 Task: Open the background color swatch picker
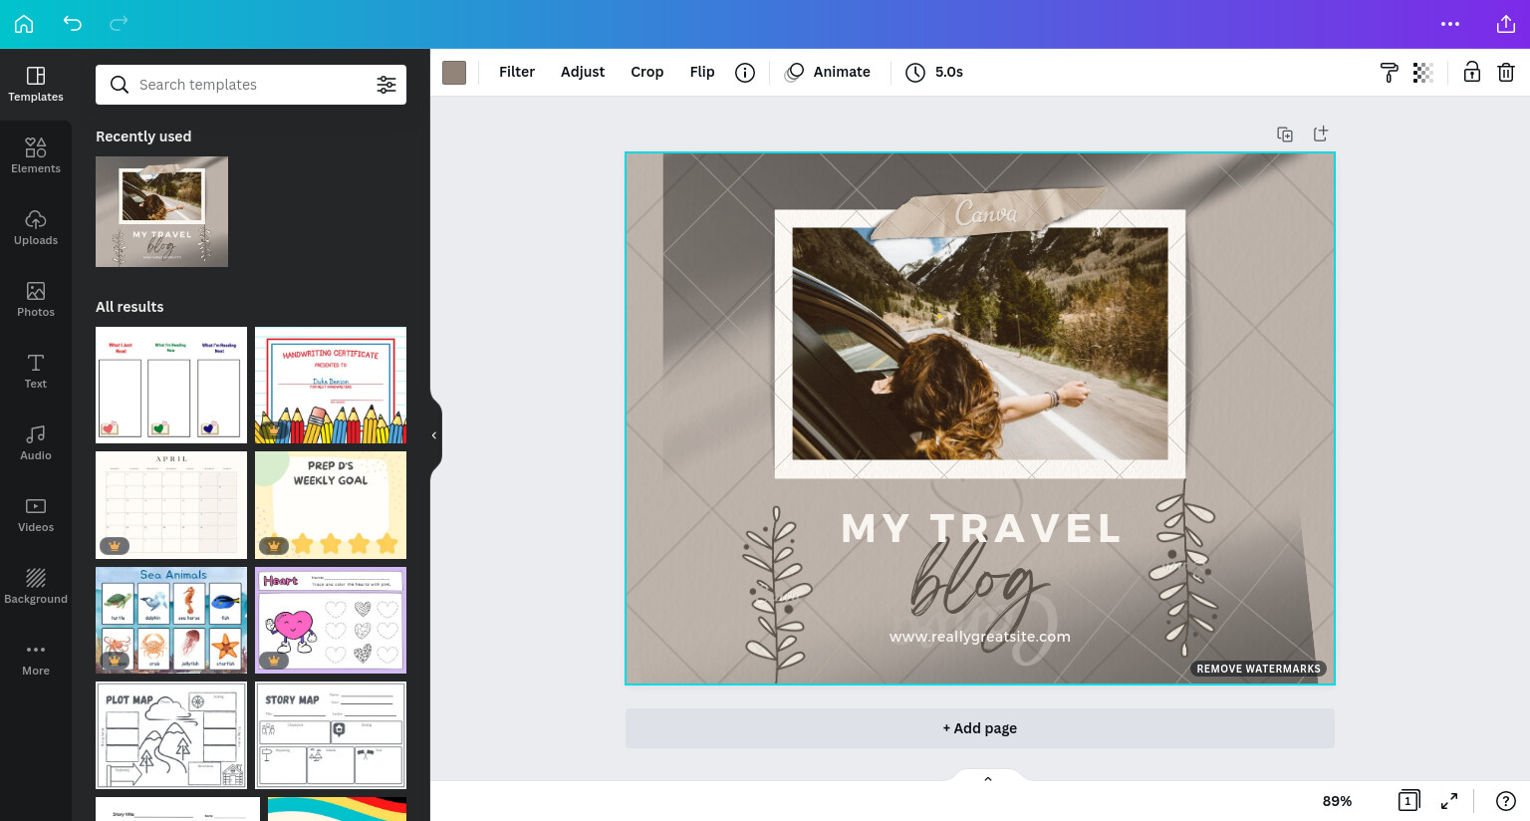coord(454,72)
